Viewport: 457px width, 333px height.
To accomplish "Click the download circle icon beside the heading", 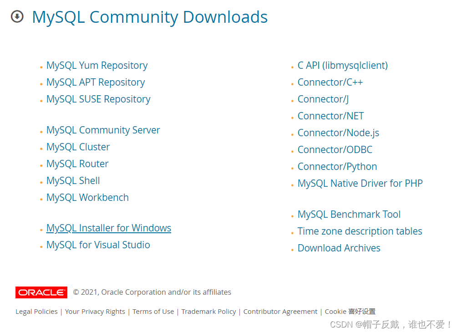I will 17,16.
